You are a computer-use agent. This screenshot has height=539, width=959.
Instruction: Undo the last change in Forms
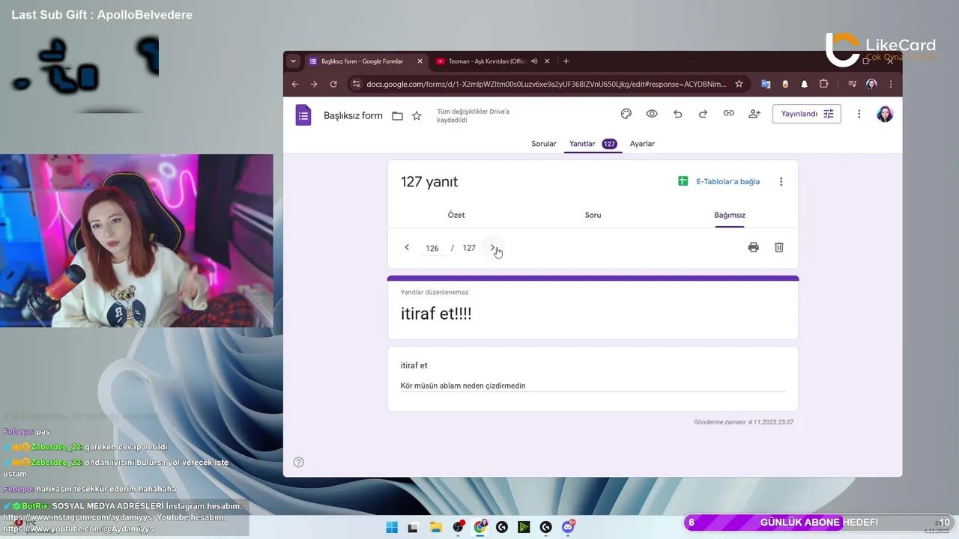click(677, 114)
